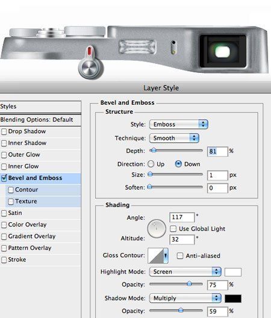Viewport: 271px width, 318px height.
Task: Select the Stroke effect label
Action: point(17,260)
